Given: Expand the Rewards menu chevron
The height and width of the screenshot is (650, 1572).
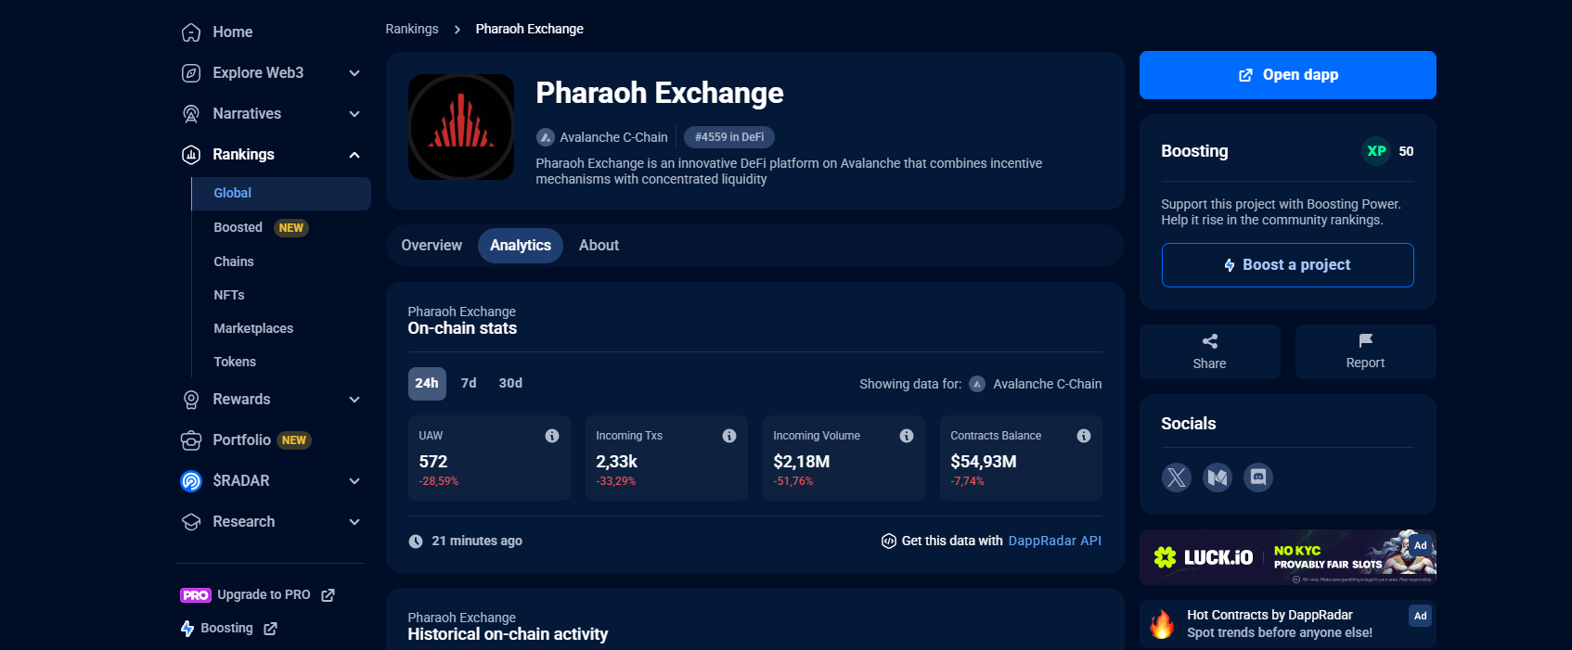Looking at the screenshot, I should pyautogui.click(x=354, y=400).
